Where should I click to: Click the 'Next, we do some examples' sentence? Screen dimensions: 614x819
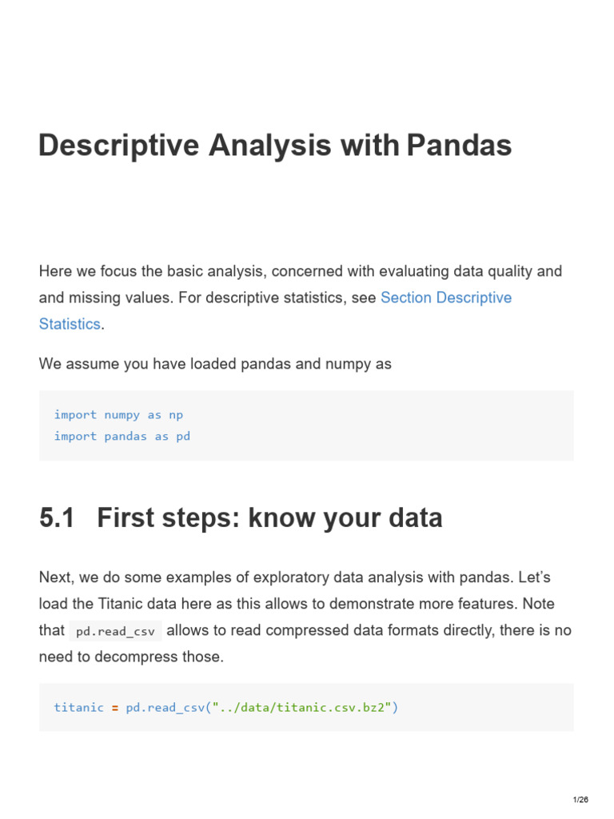294,577
